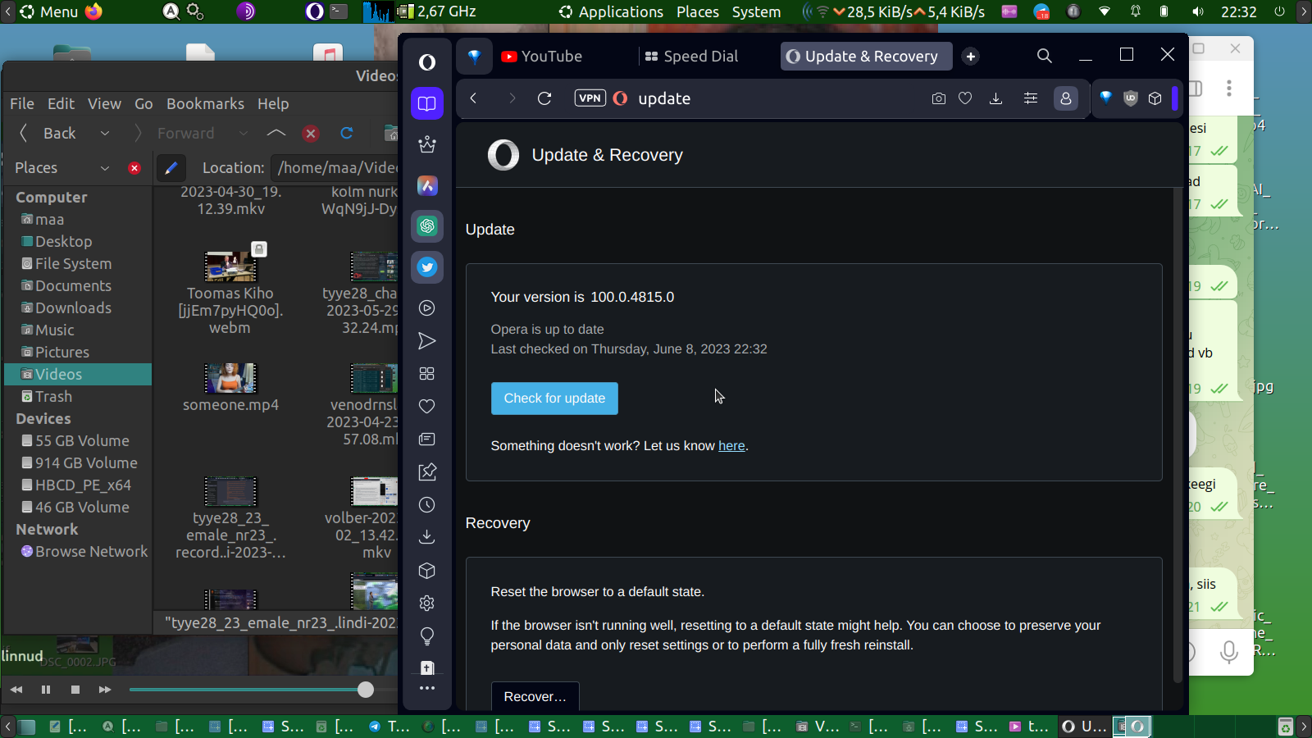This screenshot has width=1312, height=738.
Task: Toggle Opera VPN badge in address bar
Action: 590,98
